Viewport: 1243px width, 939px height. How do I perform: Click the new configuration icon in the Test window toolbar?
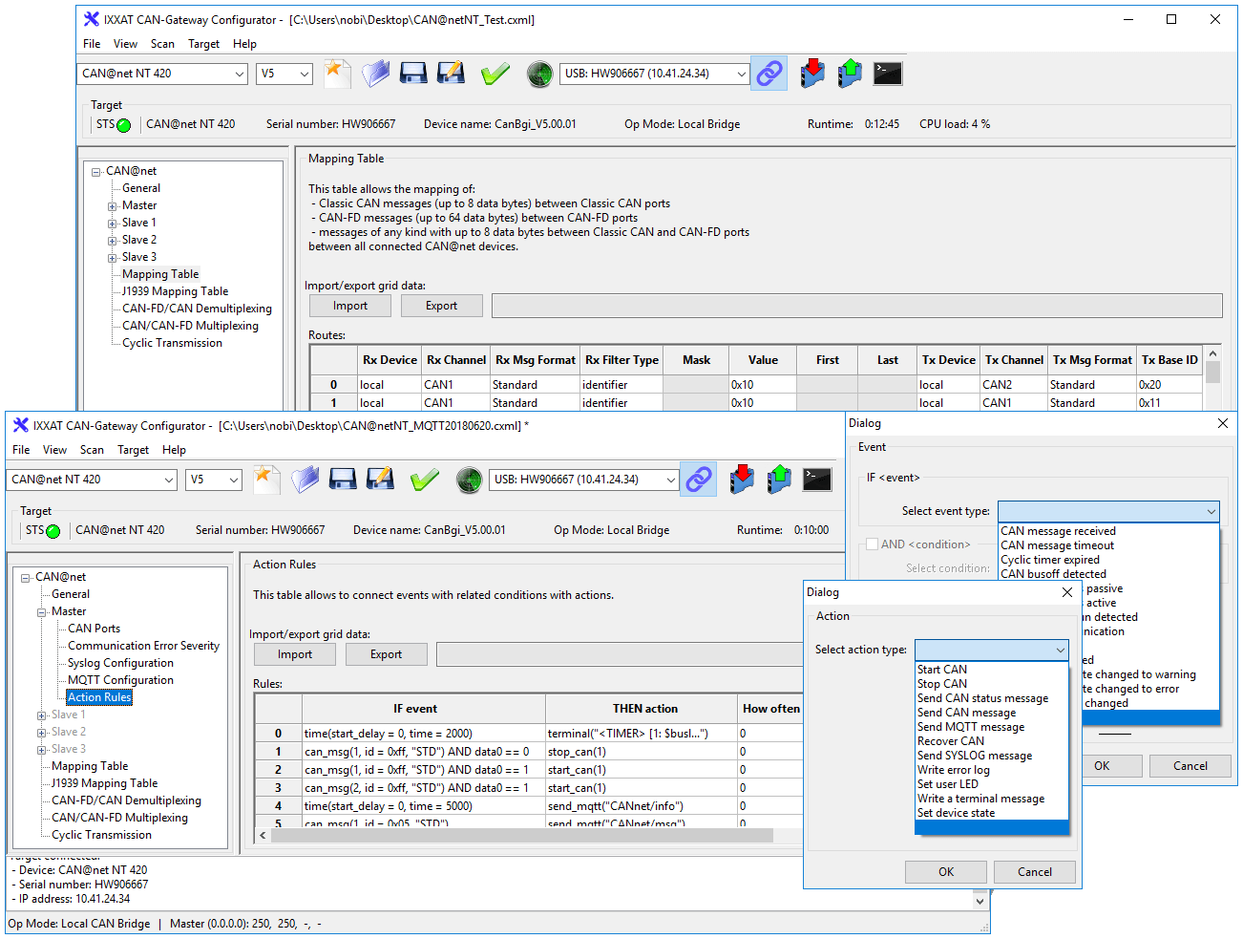[x=337, y=73]
